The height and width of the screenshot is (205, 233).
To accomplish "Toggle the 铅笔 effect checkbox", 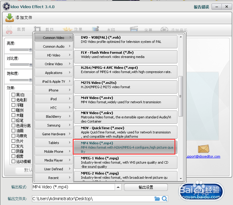I will 13,120.
